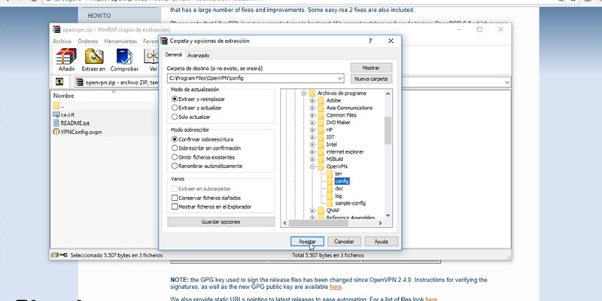Image resolution: width=602 pixels, height=301 pixels.
Task: Select the config folder in tree
Action: pyautogui.click(x=342, y=181)
